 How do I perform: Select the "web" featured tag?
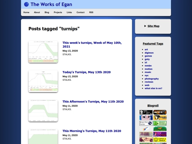[x=147, y=85]
